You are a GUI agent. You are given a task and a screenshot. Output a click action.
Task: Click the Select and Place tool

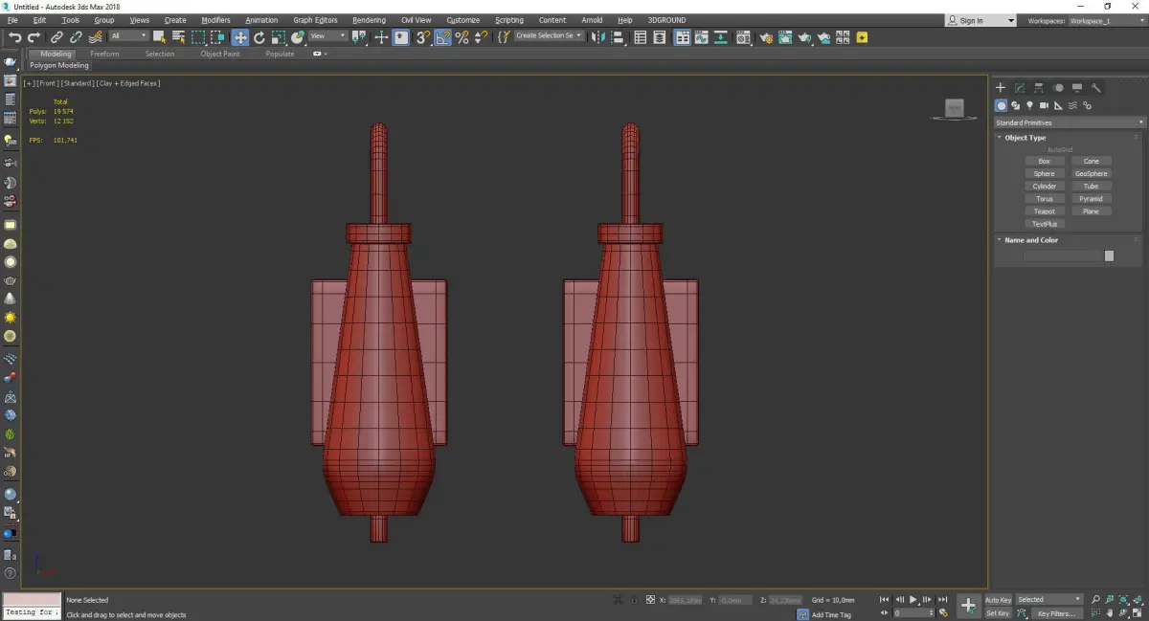tap(298, 37)
